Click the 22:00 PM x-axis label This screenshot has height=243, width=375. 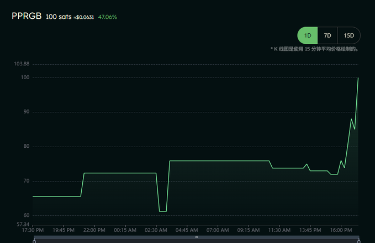click(x=94, y=230)
